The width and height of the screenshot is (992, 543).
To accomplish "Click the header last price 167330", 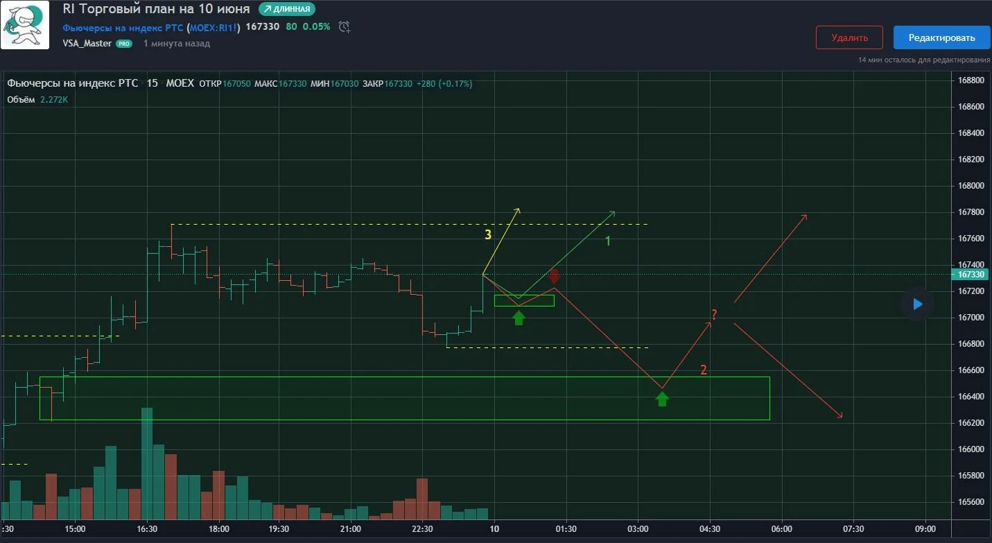I will [x=263, y=27].
